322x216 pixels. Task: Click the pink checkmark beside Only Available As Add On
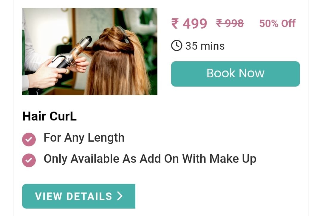pos(29,160)
